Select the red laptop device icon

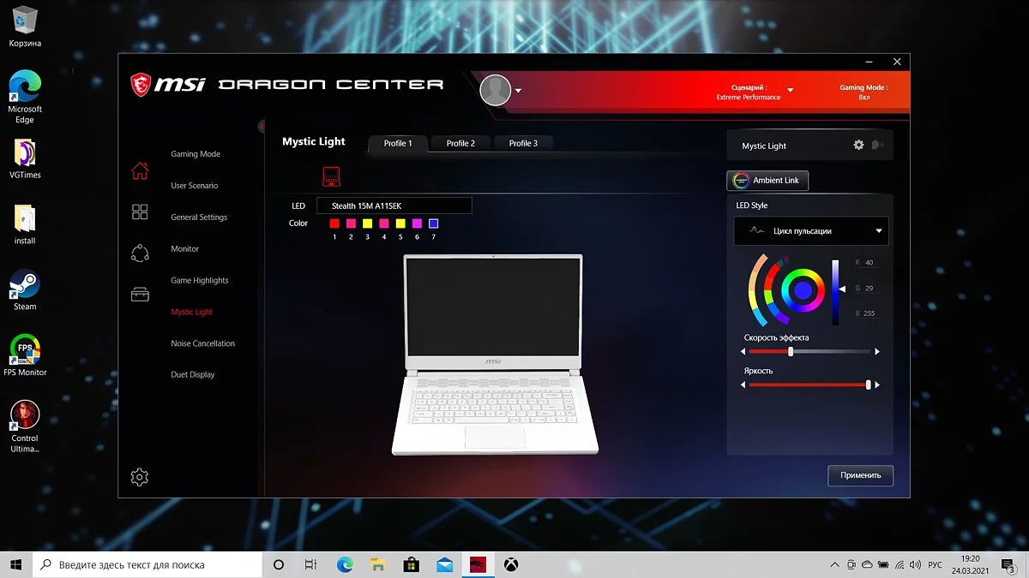point(331,177)
